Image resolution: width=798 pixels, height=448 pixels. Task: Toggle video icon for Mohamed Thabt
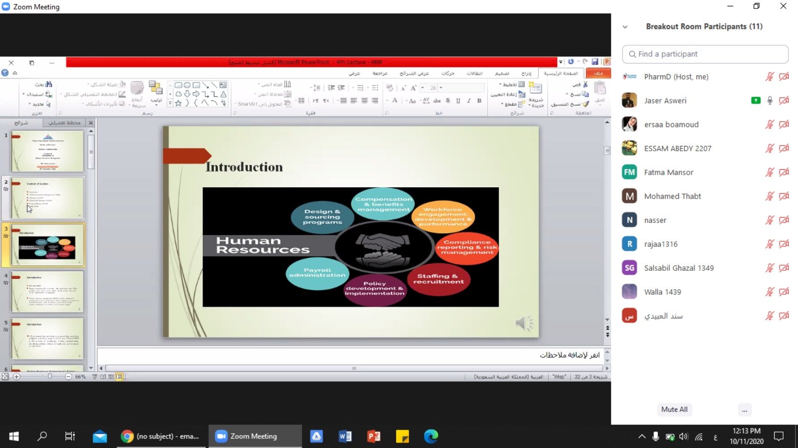784,196
